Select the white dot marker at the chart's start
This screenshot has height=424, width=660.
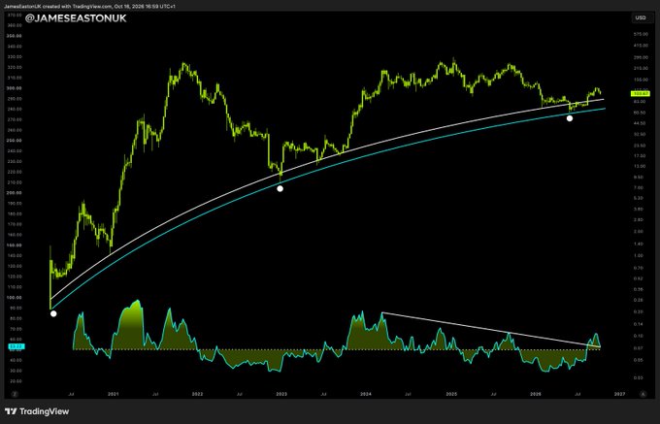53,313
